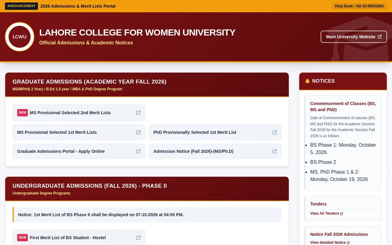Click the Tenders notice title
Viewport: 392px width, 245px height.
[x=318, y=204]
